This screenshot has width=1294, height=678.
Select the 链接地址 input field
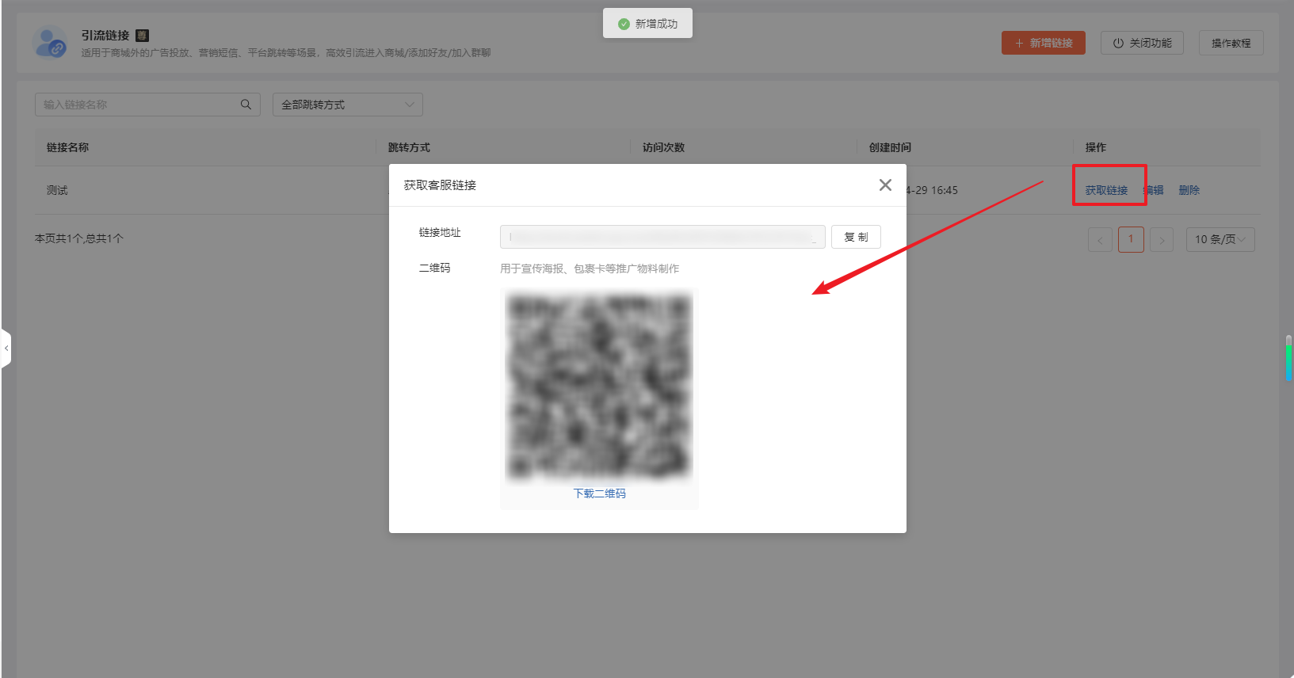(x=662, y=237)
